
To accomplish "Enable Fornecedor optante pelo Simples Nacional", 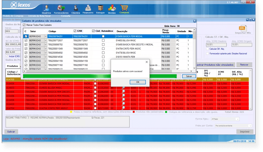I will pos(207,54).
